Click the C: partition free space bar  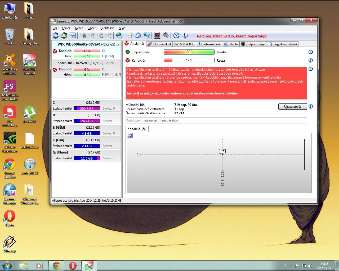(x=87, y=109)
